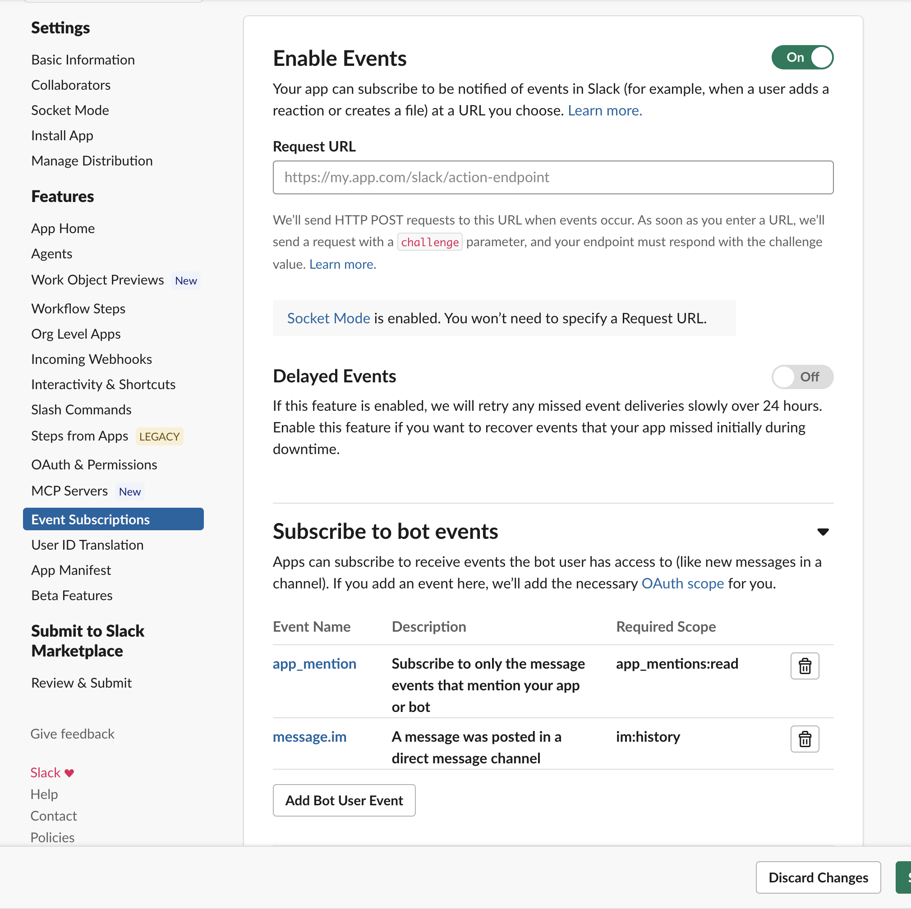Open Work Object Previews

click(x=97, y=280)
